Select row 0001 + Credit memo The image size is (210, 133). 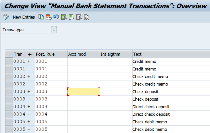(9, 61)
